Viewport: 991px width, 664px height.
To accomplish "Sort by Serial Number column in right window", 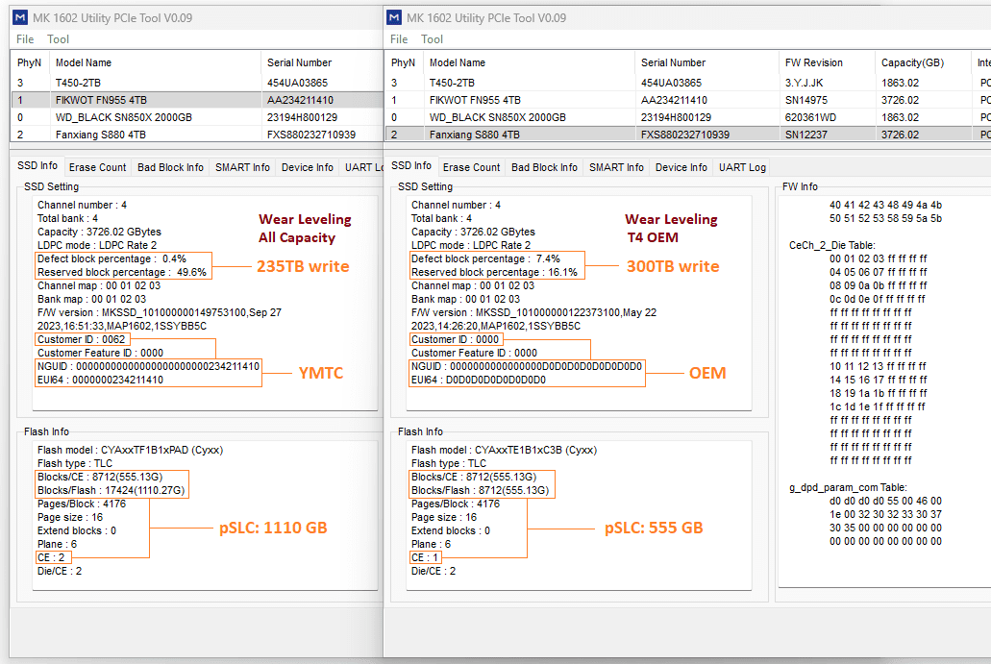I will pos(706,62).
